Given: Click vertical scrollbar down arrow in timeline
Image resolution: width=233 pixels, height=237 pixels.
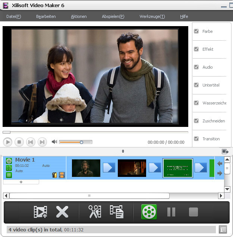Looking at the screenshot, I should click(x=227, y=189).
